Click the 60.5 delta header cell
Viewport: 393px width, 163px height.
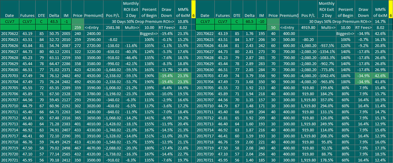(x=249, y=22)
